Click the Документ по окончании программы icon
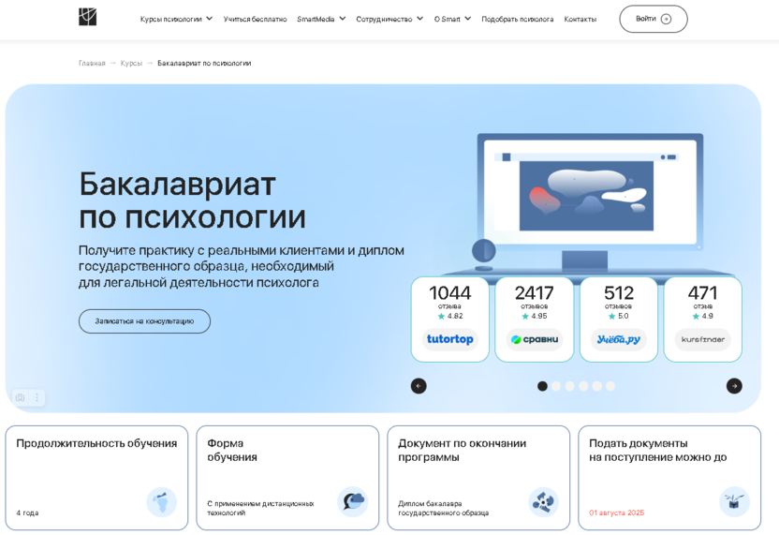 coord(543,501)
